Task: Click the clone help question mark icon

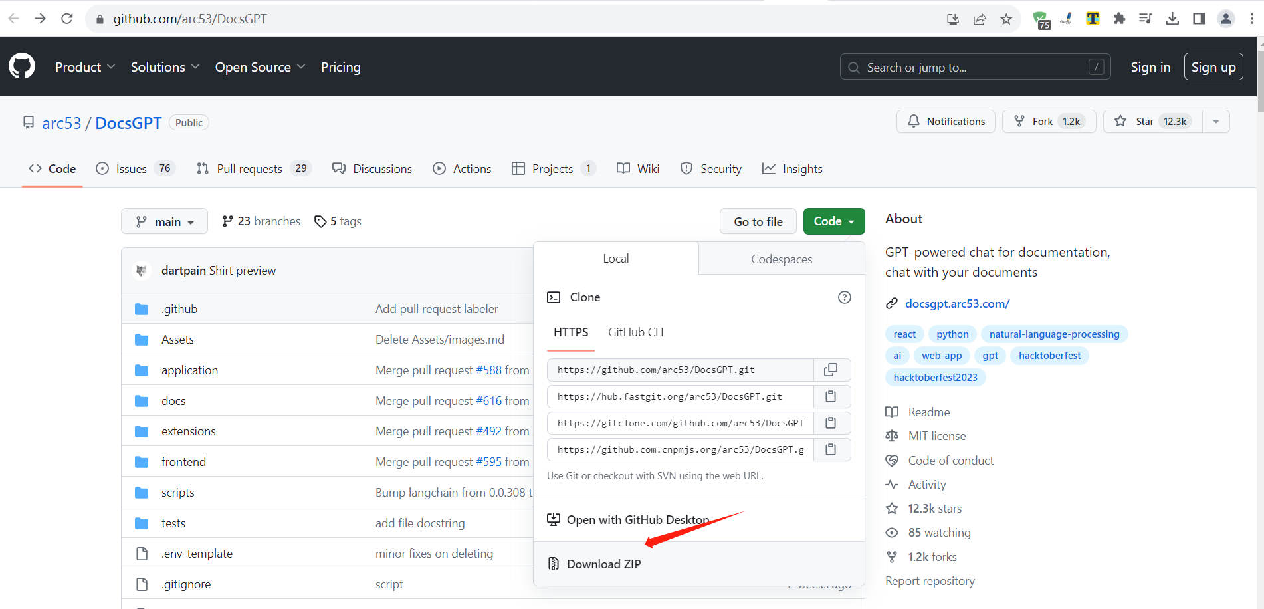Action: click(x=844, y=297)
